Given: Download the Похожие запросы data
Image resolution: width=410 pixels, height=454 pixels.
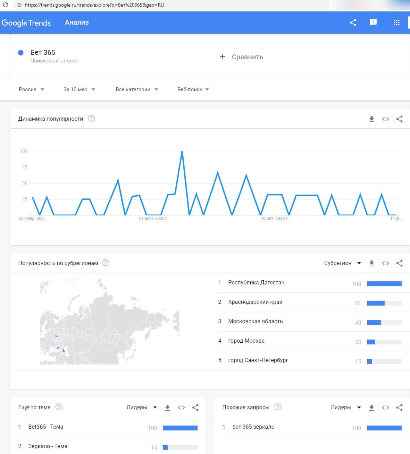Looking at the screenshot, I should 371,408.
